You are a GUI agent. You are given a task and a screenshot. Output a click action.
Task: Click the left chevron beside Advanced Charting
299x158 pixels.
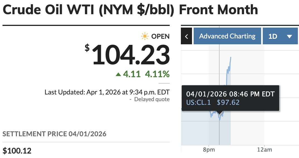click(186, 36)
